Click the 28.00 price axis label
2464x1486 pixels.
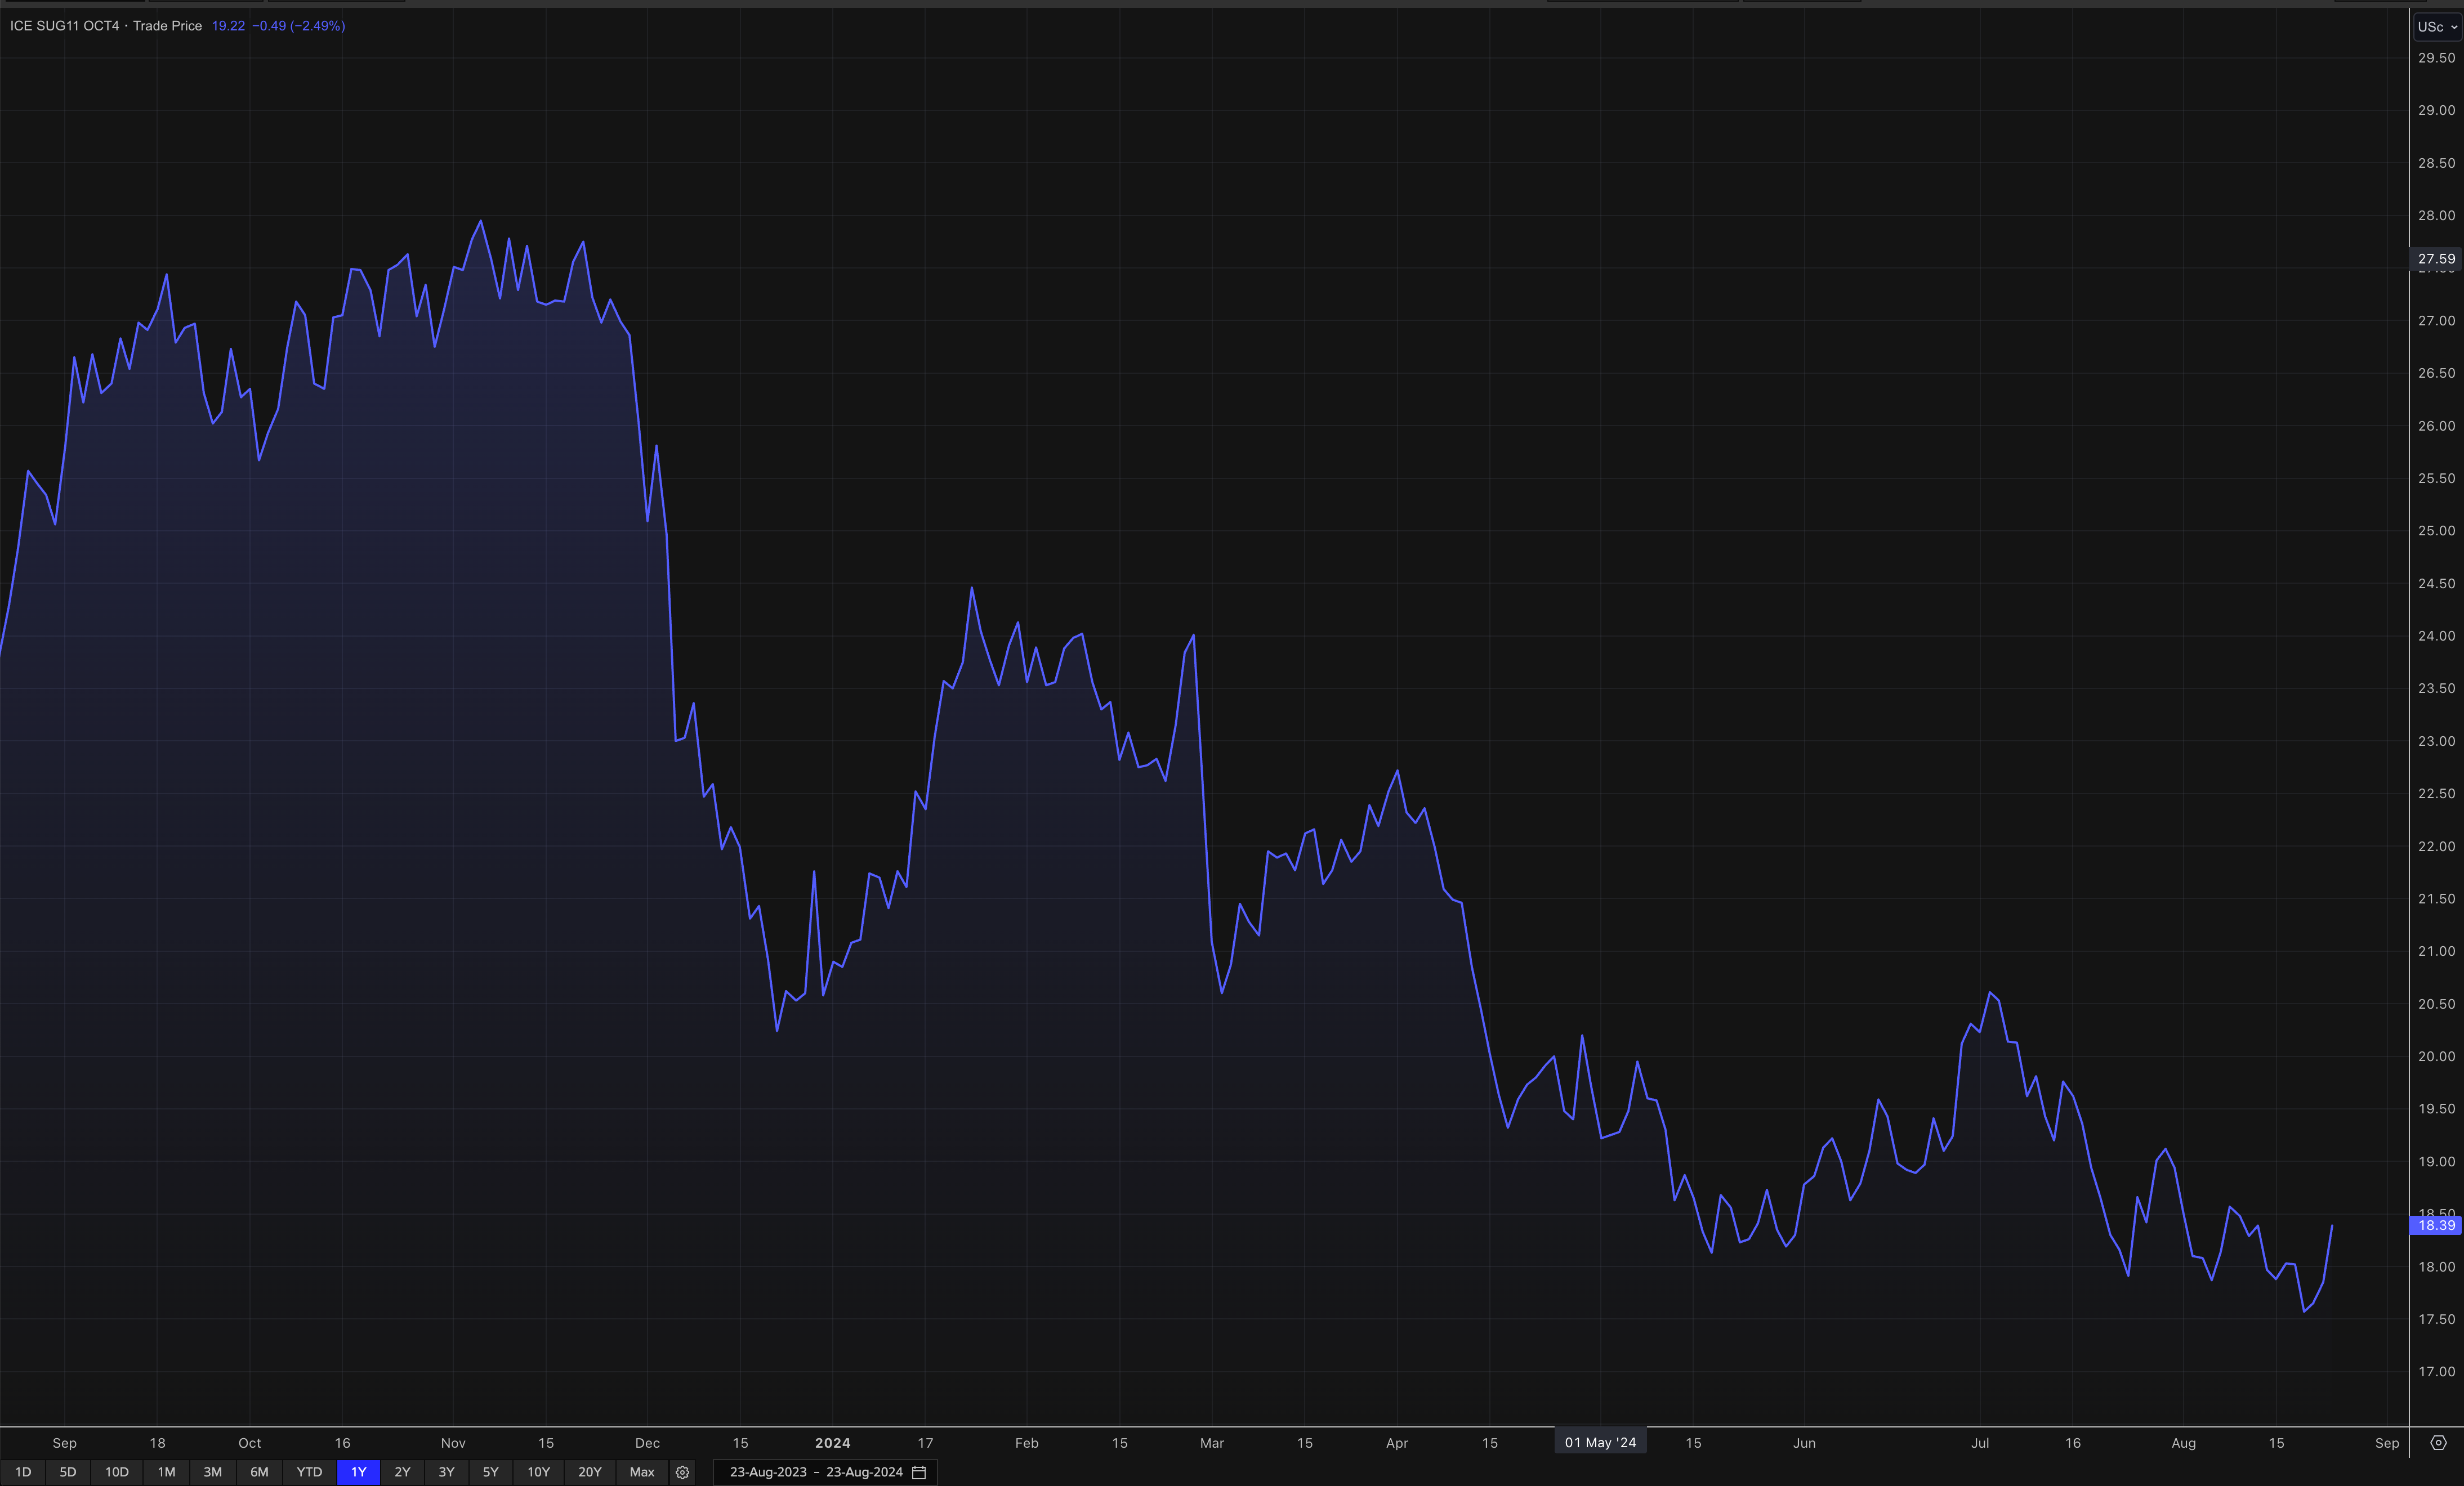[x=2436, y=216]
